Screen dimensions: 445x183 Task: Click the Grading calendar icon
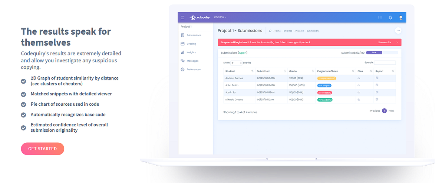tap(182, 44)
